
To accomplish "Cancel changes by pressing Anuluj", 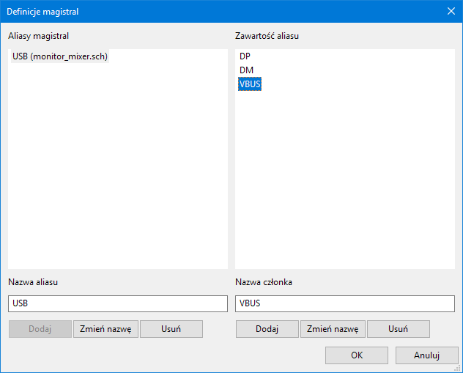I will pos(426,355).
